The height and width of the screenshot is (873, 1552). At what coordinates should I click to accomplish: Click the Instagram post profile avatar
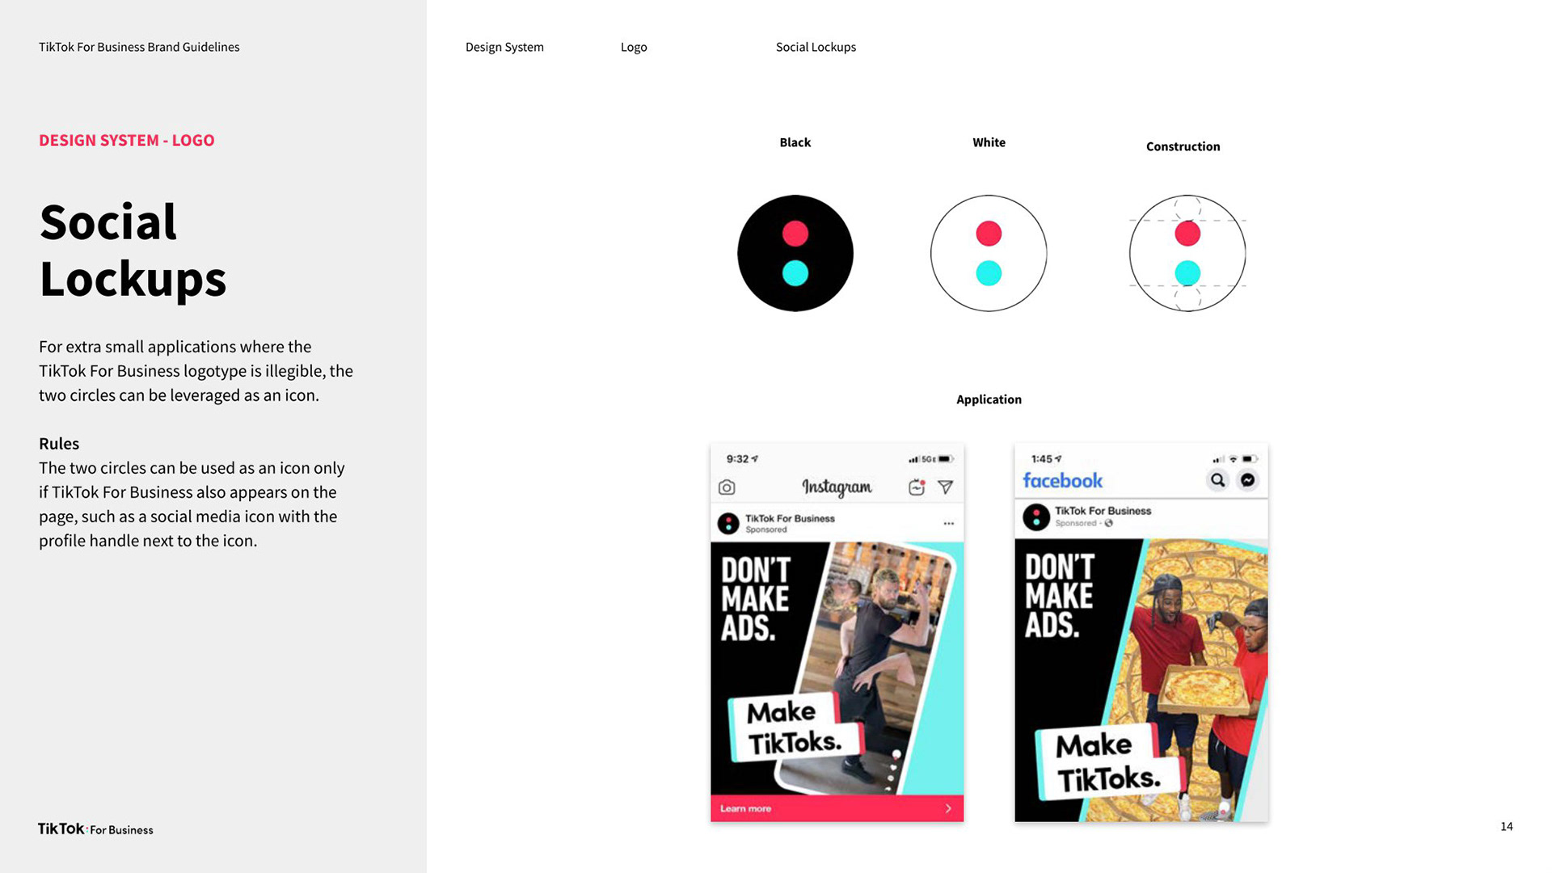pyautogui.click(x=728, y=524)
